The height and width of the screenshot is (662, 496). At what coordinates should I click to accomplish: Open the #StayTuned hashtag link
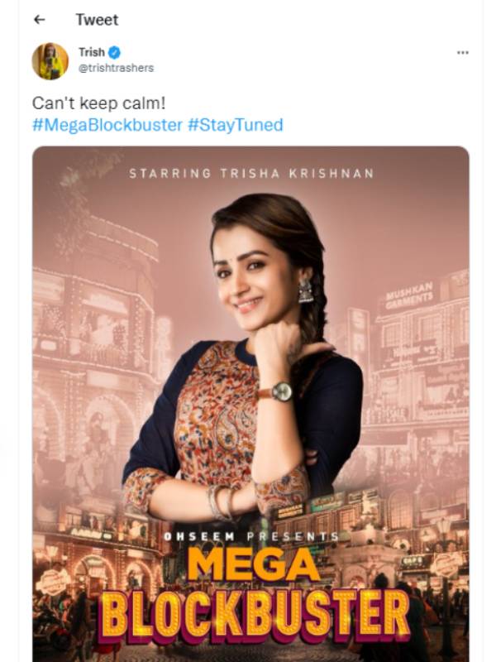pos(236,125)
